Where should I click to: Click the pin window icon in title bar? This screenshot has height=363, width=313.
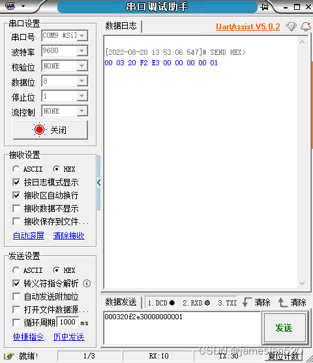265,7
